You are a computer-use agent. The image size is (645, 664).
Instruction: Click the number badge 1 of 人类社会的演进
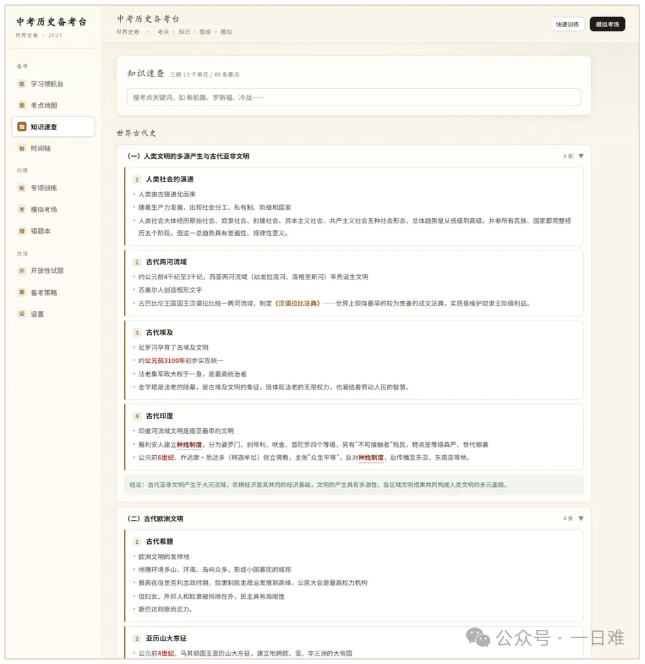click(136, 180)
